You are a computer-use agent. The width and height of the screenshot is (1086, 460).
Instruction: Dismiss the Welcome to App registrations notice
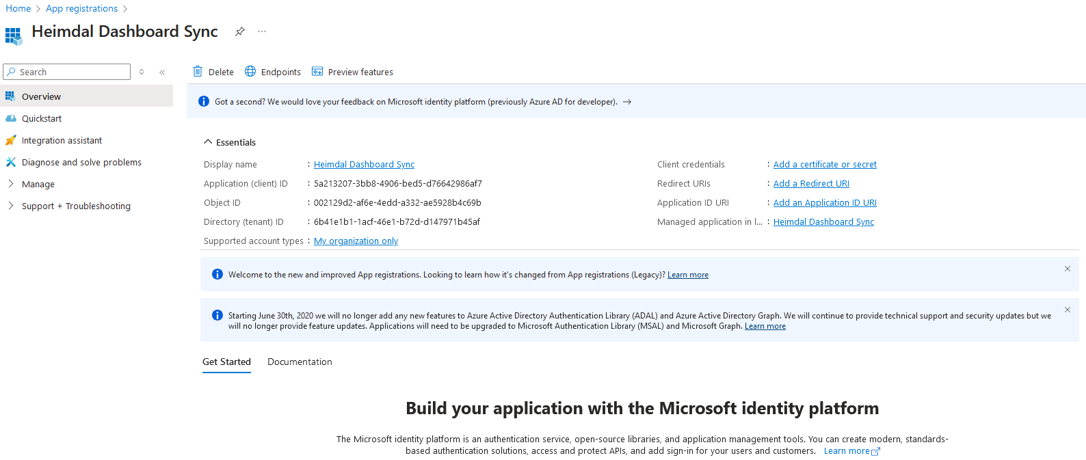coord(1068,269)
